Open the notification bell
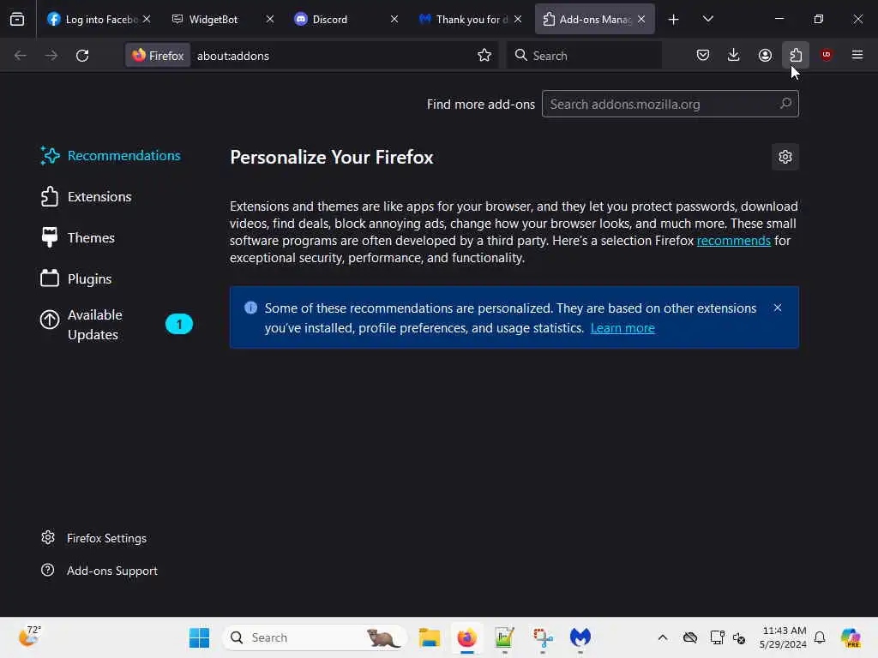This screenshot has height=658, width=878. (x=820, y=637)
